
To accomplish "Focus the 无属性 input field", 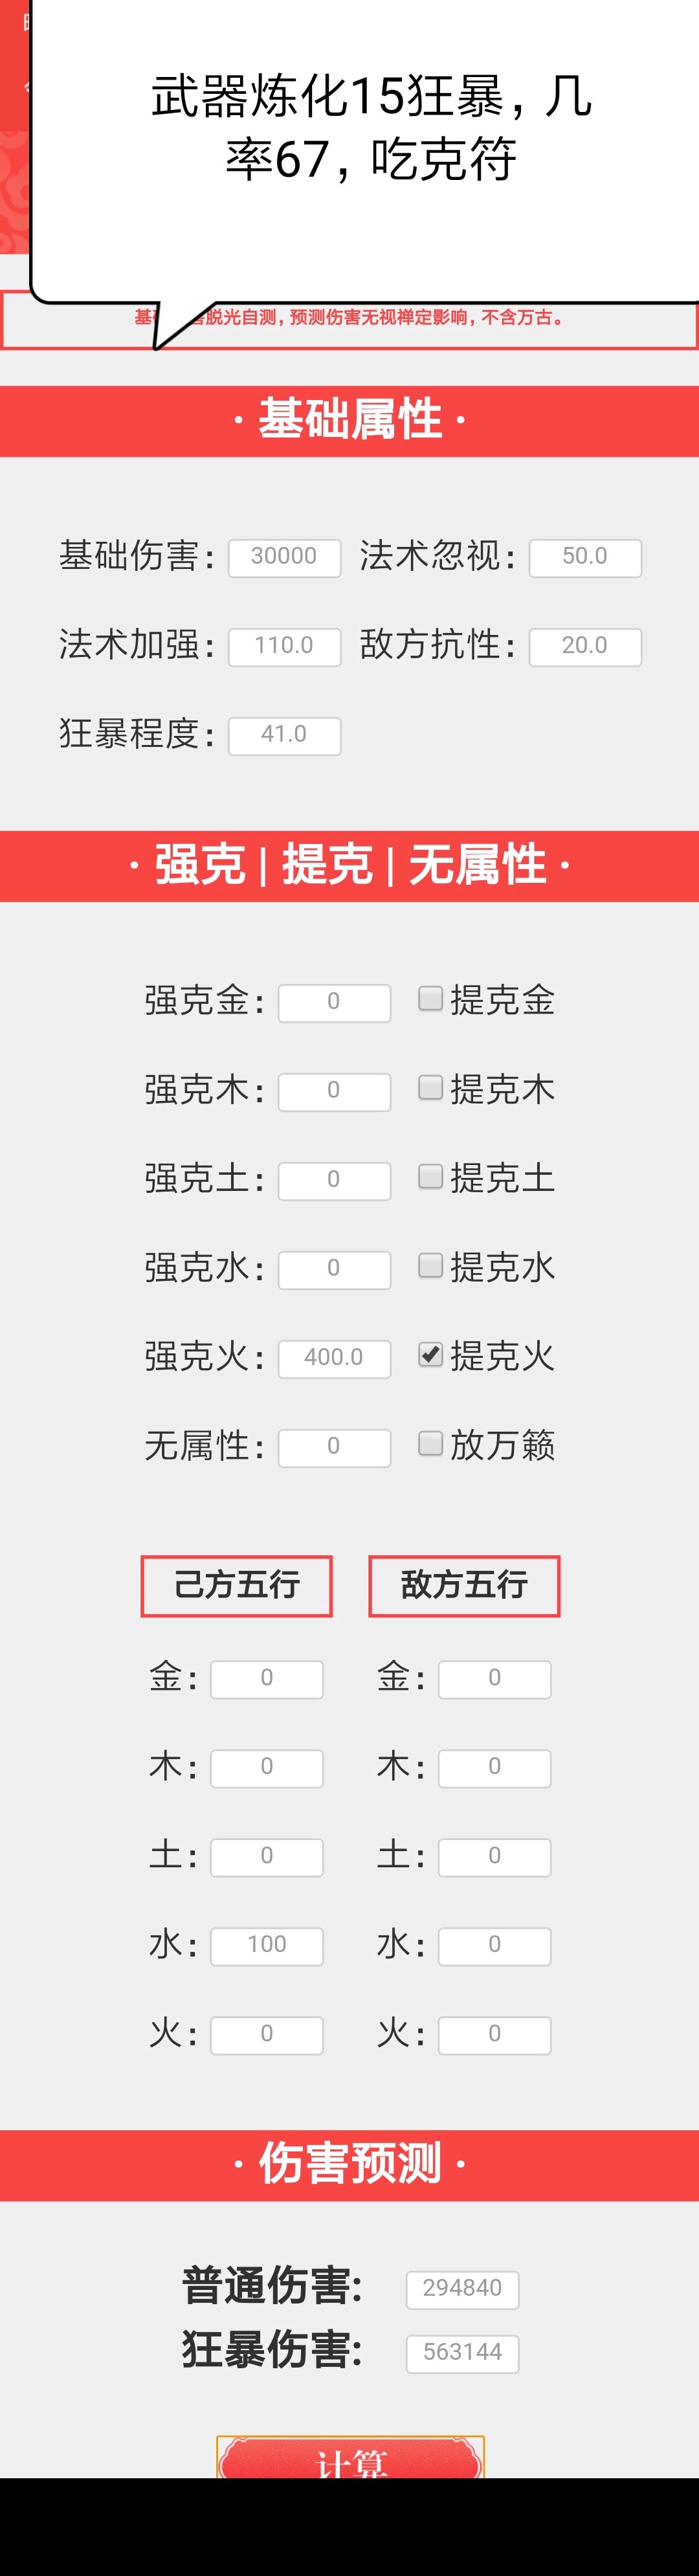I will [334, 1447].
